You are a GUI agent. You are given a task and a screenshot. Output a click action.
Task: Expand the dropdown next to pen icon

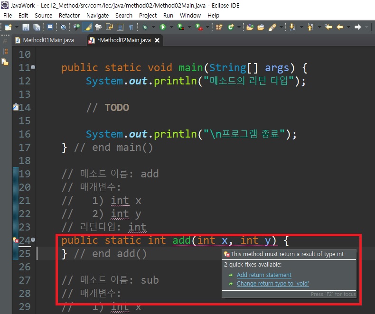pyautogui.click(x=281, y=27)
